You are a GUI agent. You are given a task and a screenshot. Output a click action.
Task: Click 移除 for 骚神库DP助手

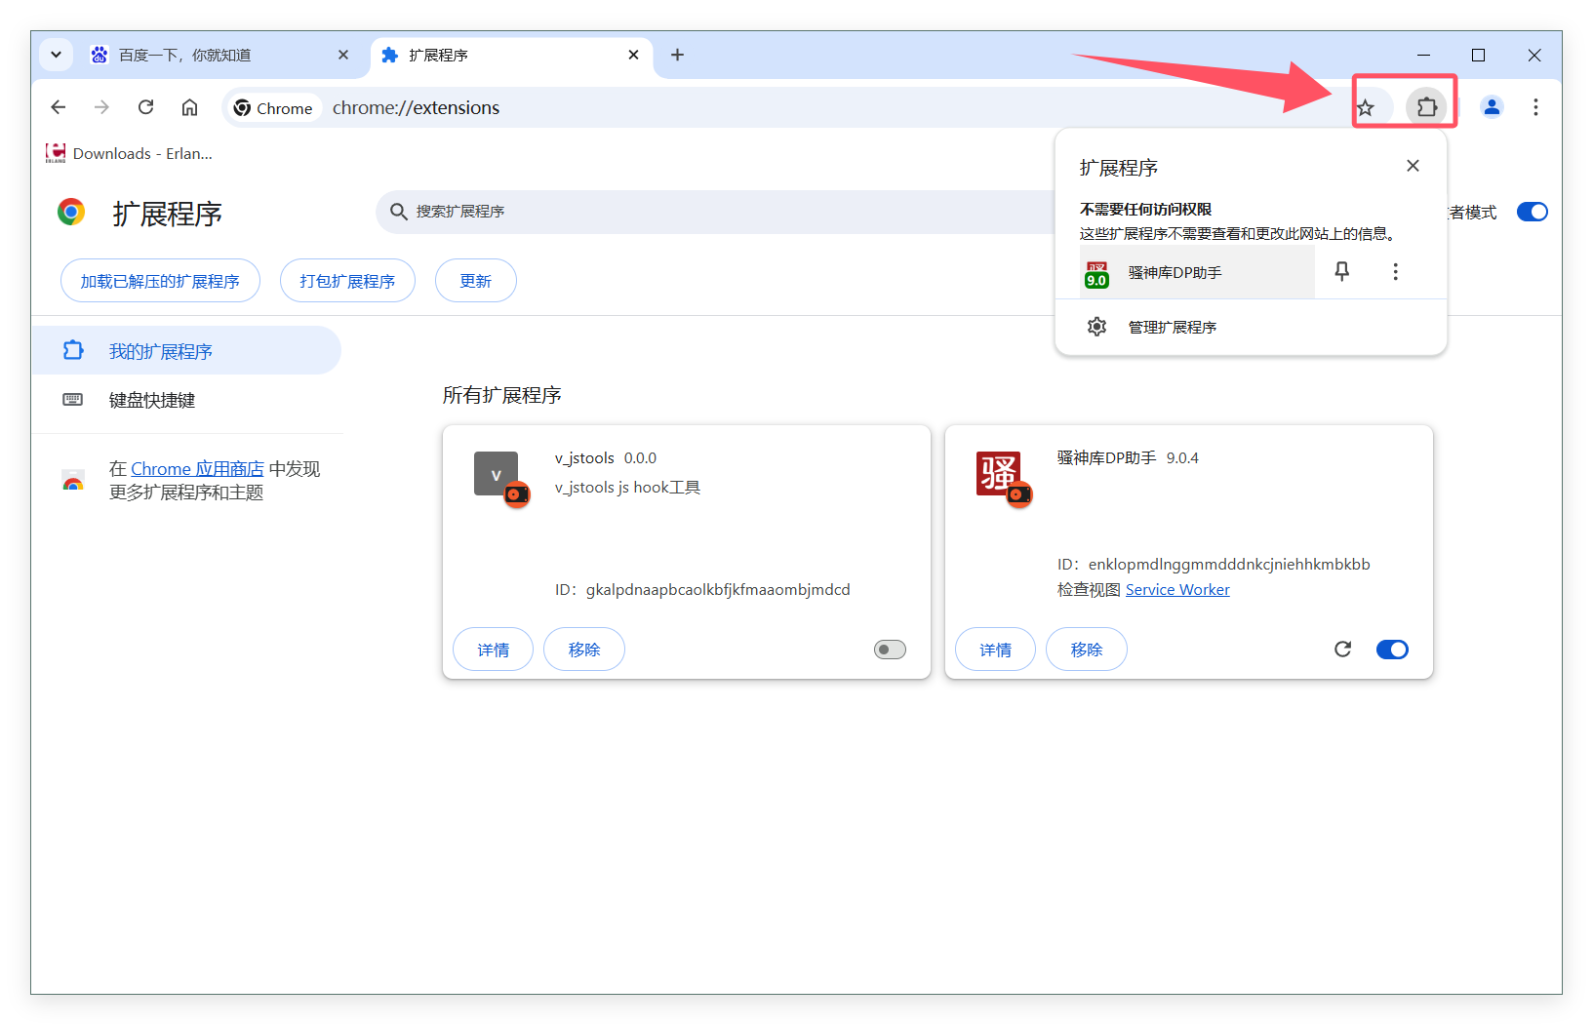[1087, 650]
